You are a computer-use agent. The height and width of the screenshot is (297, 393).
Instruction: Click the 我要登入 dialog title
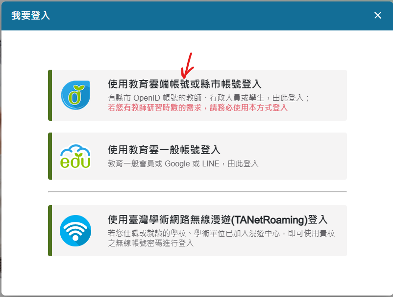pyautogui.click(x=30, y=16)
